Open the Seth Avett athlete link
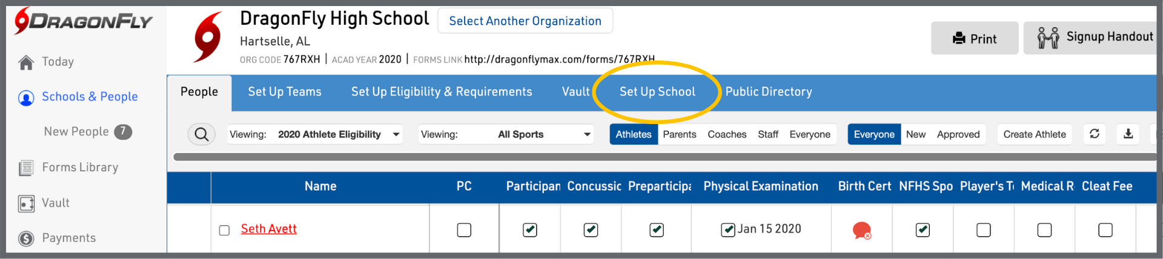The width and height of the screenshot is (1163, 259). pyautogui.click(x=269, y=229)
